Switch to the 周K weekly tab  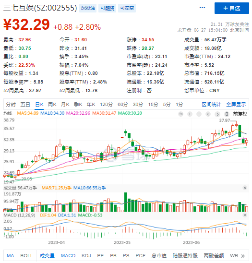pos(52,105)
